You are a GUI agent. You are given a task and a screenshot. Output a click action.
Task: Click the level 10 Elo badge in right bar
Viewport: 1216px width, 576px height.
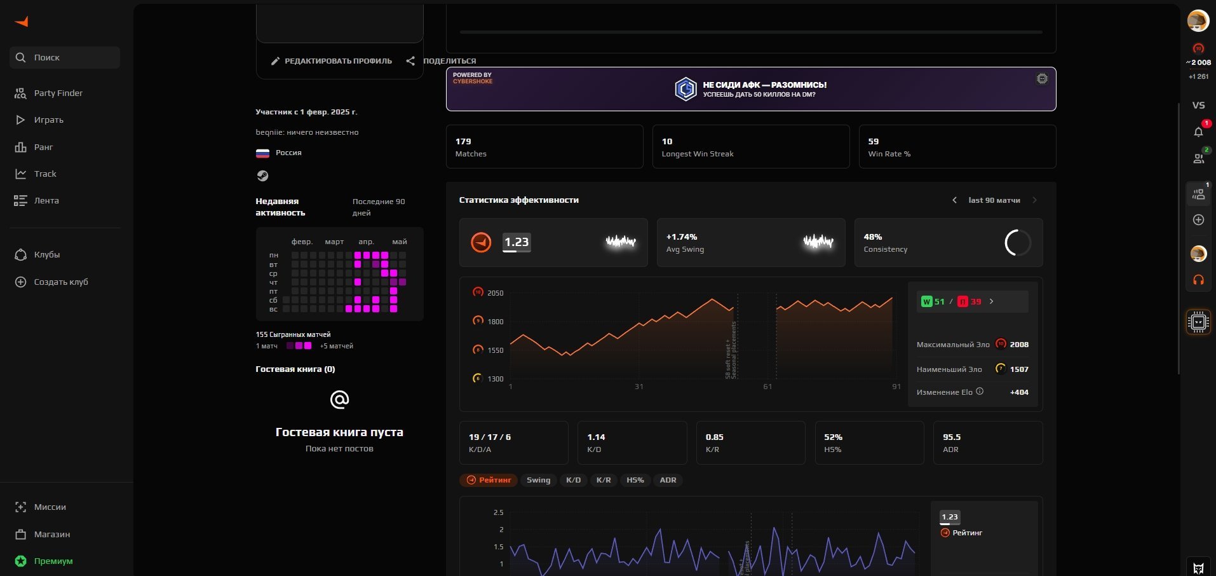(1198, 48)
